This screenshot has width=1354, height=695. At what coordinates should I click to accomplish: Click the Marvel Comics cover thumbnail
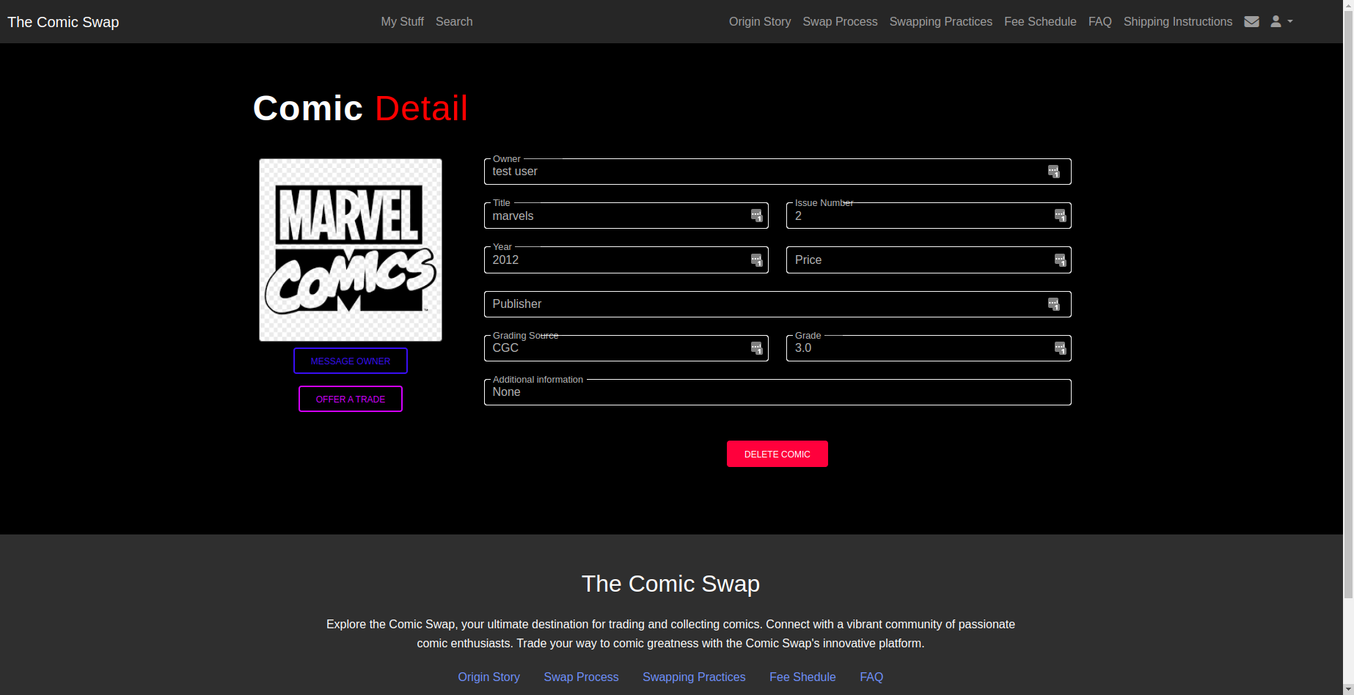[351, 250]
